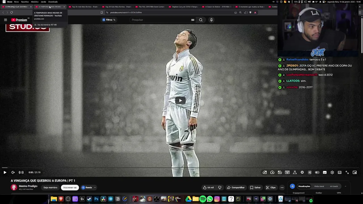363x204 pixels.
Task: Click the flask experiments icon in player
Action: [295, 172]
